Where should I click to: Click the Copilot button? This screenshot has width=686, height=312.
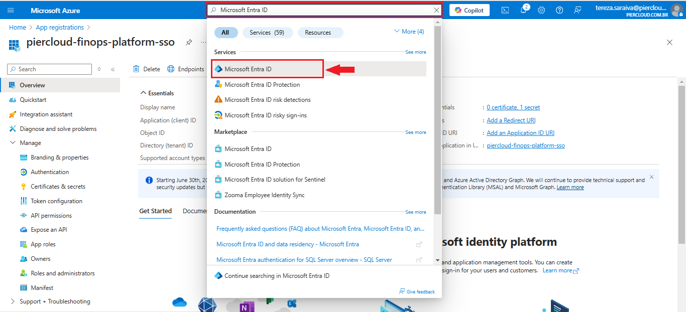tap(469, 10)
